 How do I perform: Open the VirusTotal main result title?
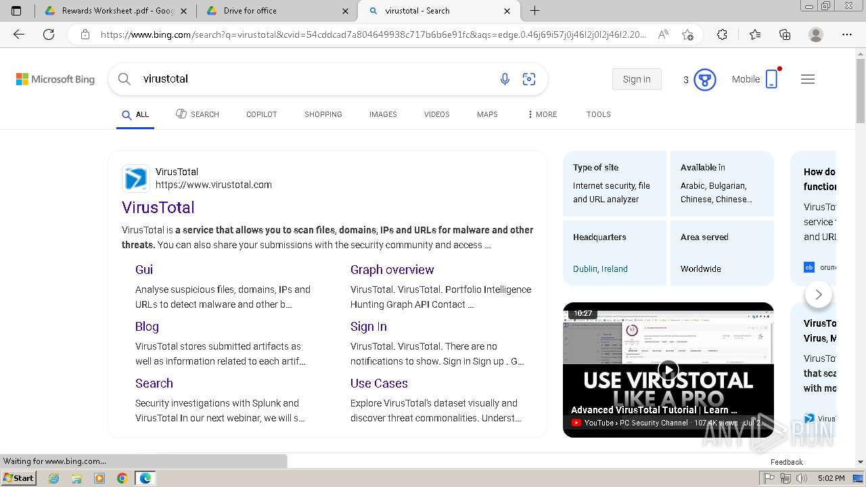(x=158, y=208)
